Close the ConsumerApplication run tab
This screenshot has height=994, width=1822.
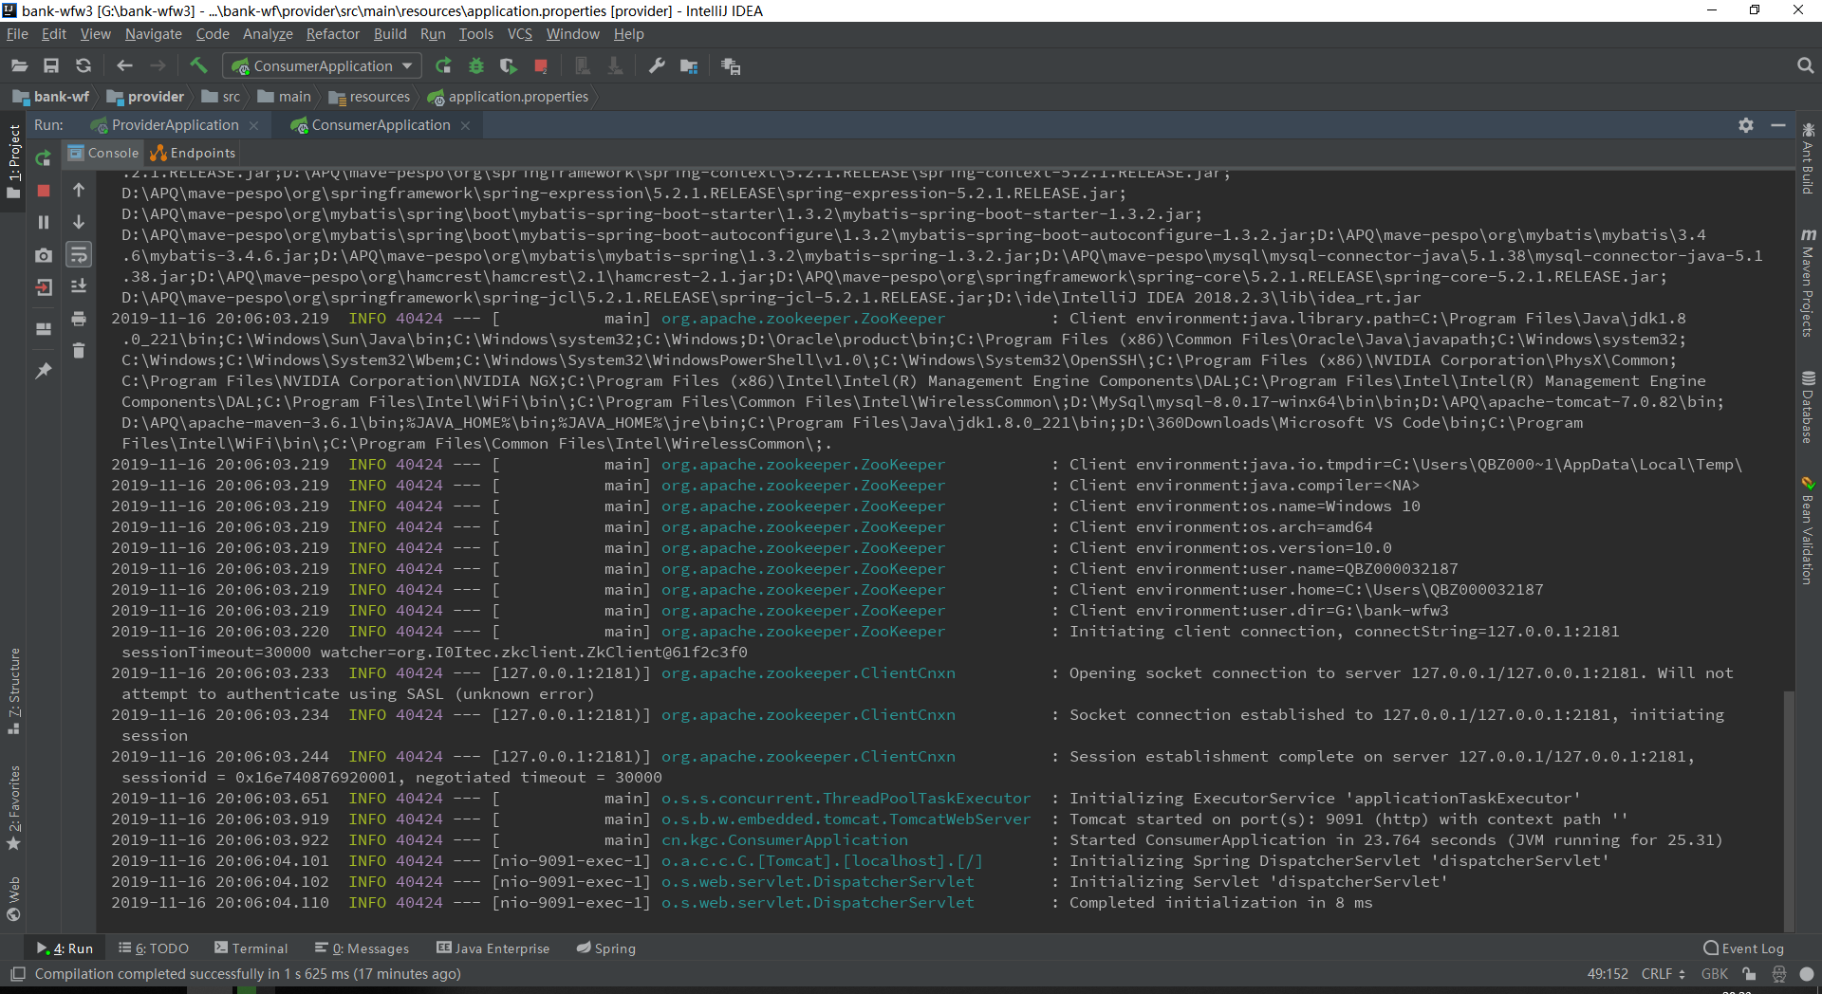point(465,126)
